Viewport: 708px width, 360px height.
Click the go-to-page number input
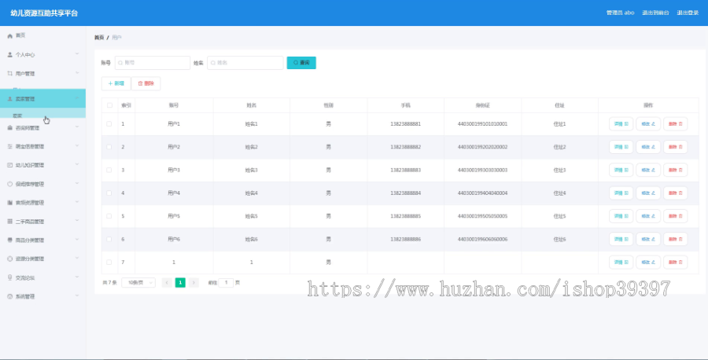click(226, 283)
